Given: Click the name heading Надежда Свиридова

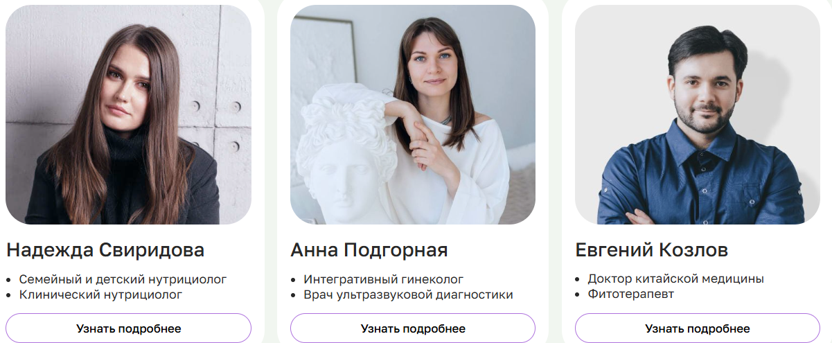Looking at the screenshot, I should [105, 250].
